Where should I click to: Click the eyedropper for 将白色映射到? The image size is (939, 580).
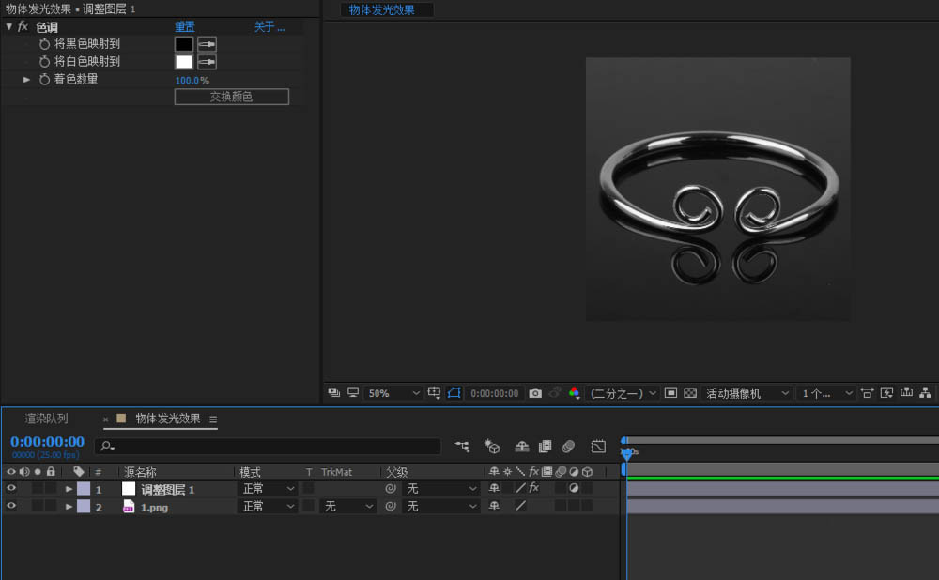tap(207, 62)
